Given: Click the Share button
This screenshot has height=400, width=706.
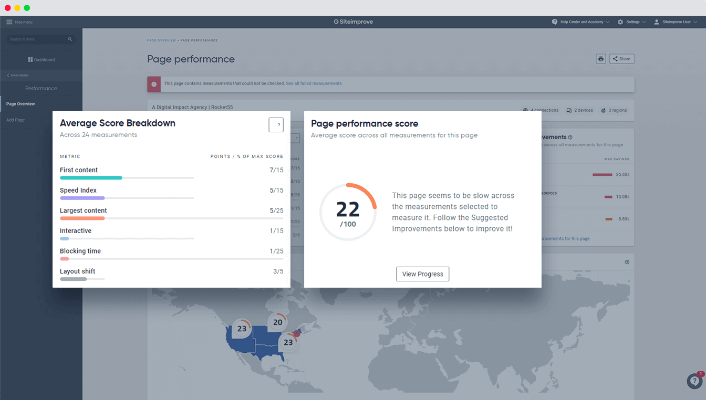Looking at the screenshot, I should (x=621, y=59).
